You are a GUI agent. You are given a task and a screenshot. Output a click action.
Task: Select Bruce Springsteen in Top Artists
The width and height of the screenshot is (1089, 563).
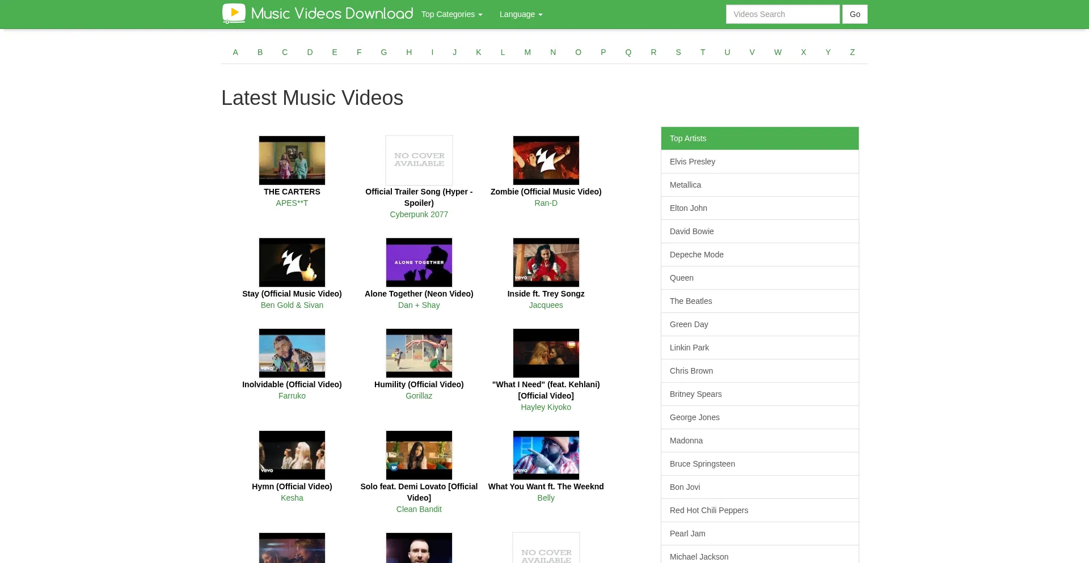point(760,464)
